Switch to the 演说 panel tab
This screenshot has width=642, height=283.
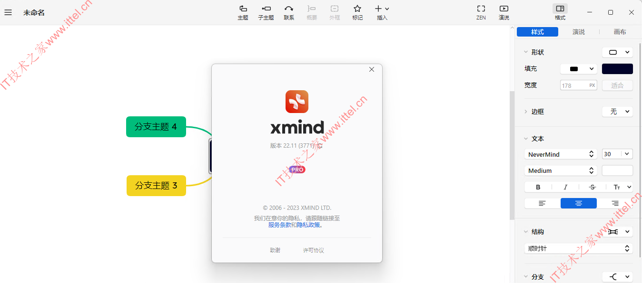pyautogui.click(x=579, y=32)
